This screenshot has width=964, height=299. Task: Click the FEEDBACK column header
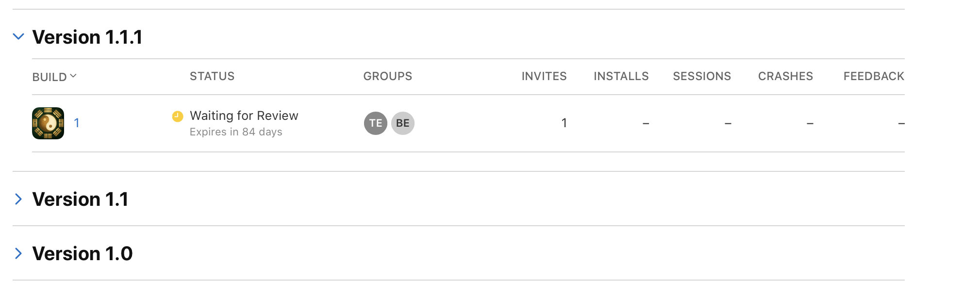(874, 76)
